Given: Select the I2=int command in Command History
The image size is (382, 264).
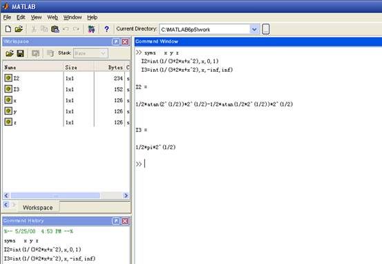Looking at the screenshot, I should [x=43, y=249].
